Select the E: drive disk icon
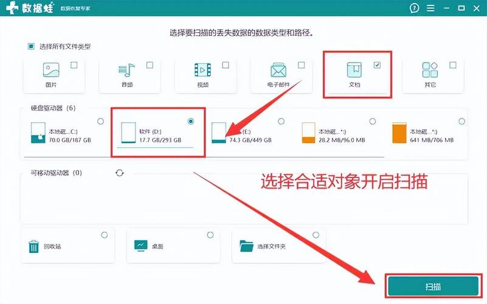The image size is (487, 304). (x=219, y=133)
